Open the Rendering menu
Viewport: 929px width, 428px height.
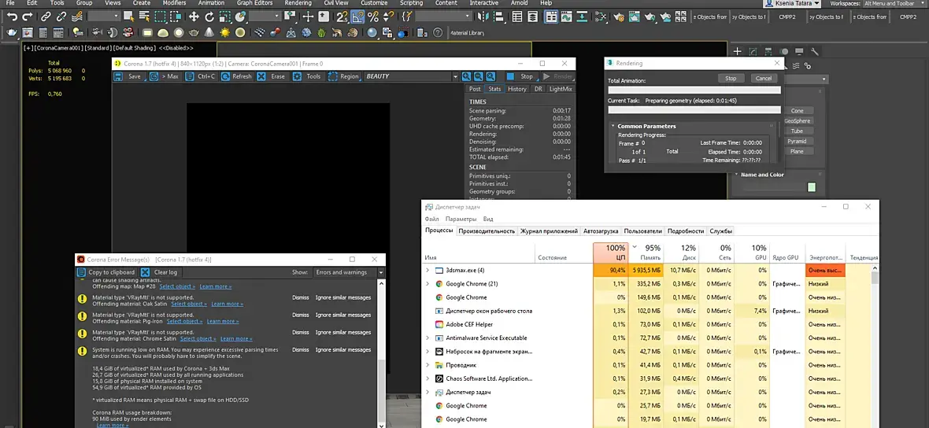click(298, 3)
